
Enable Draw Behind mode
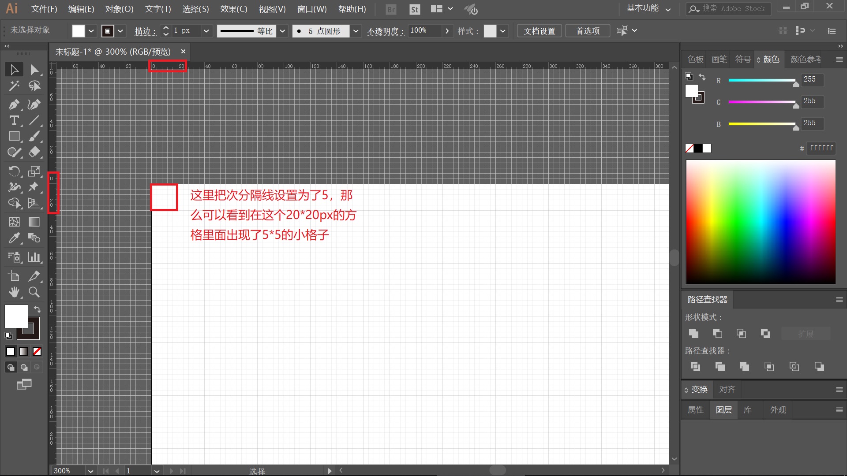coord(24,367)
